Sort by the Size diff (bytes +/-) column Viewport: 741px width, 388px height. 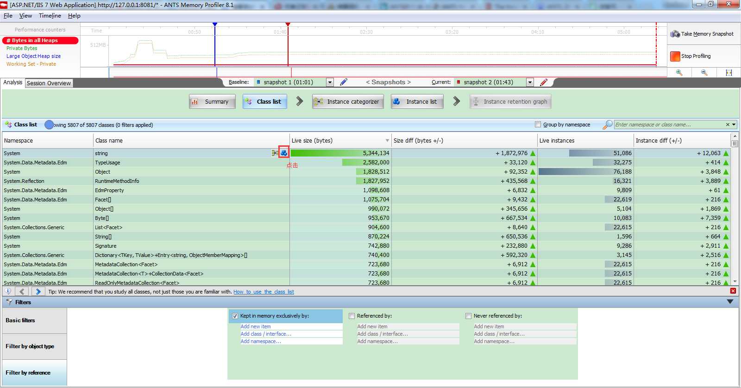pyautogui.click(x=464, y=141)
